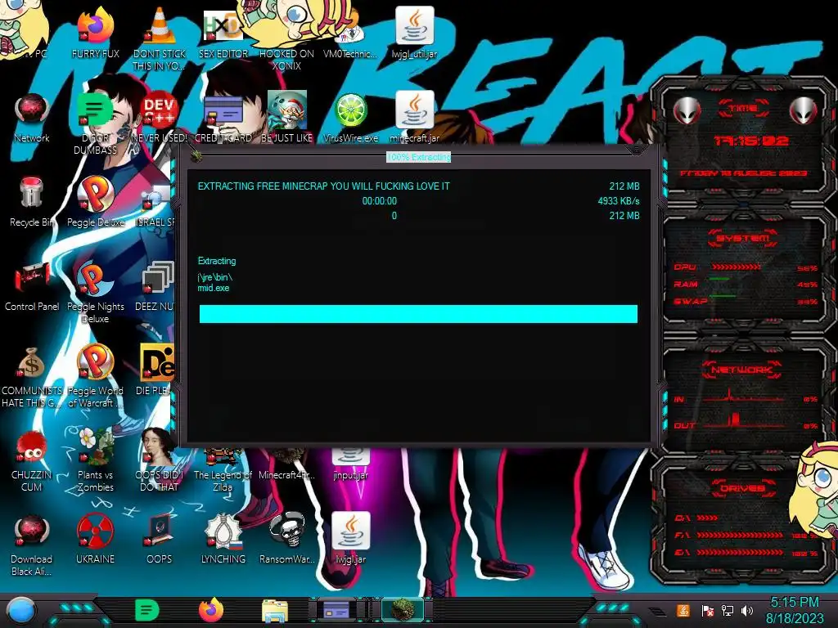This screenshot has width=838, height=628.
Task: Click the right alien head on the TIME widget
Action: [804, 111]
